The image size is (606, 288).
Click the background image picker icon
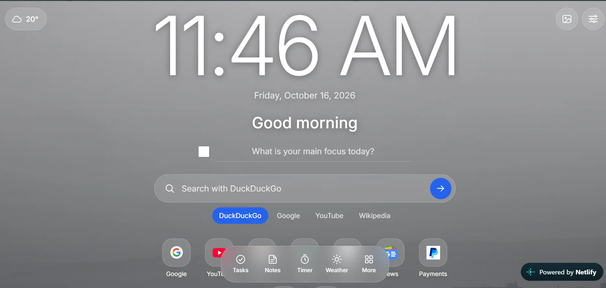(567, 19)
